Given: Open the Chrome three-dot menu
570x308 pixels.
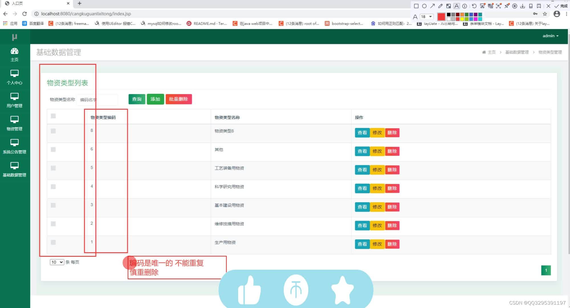Looking at the screenshot, I should tap(566, 14).
